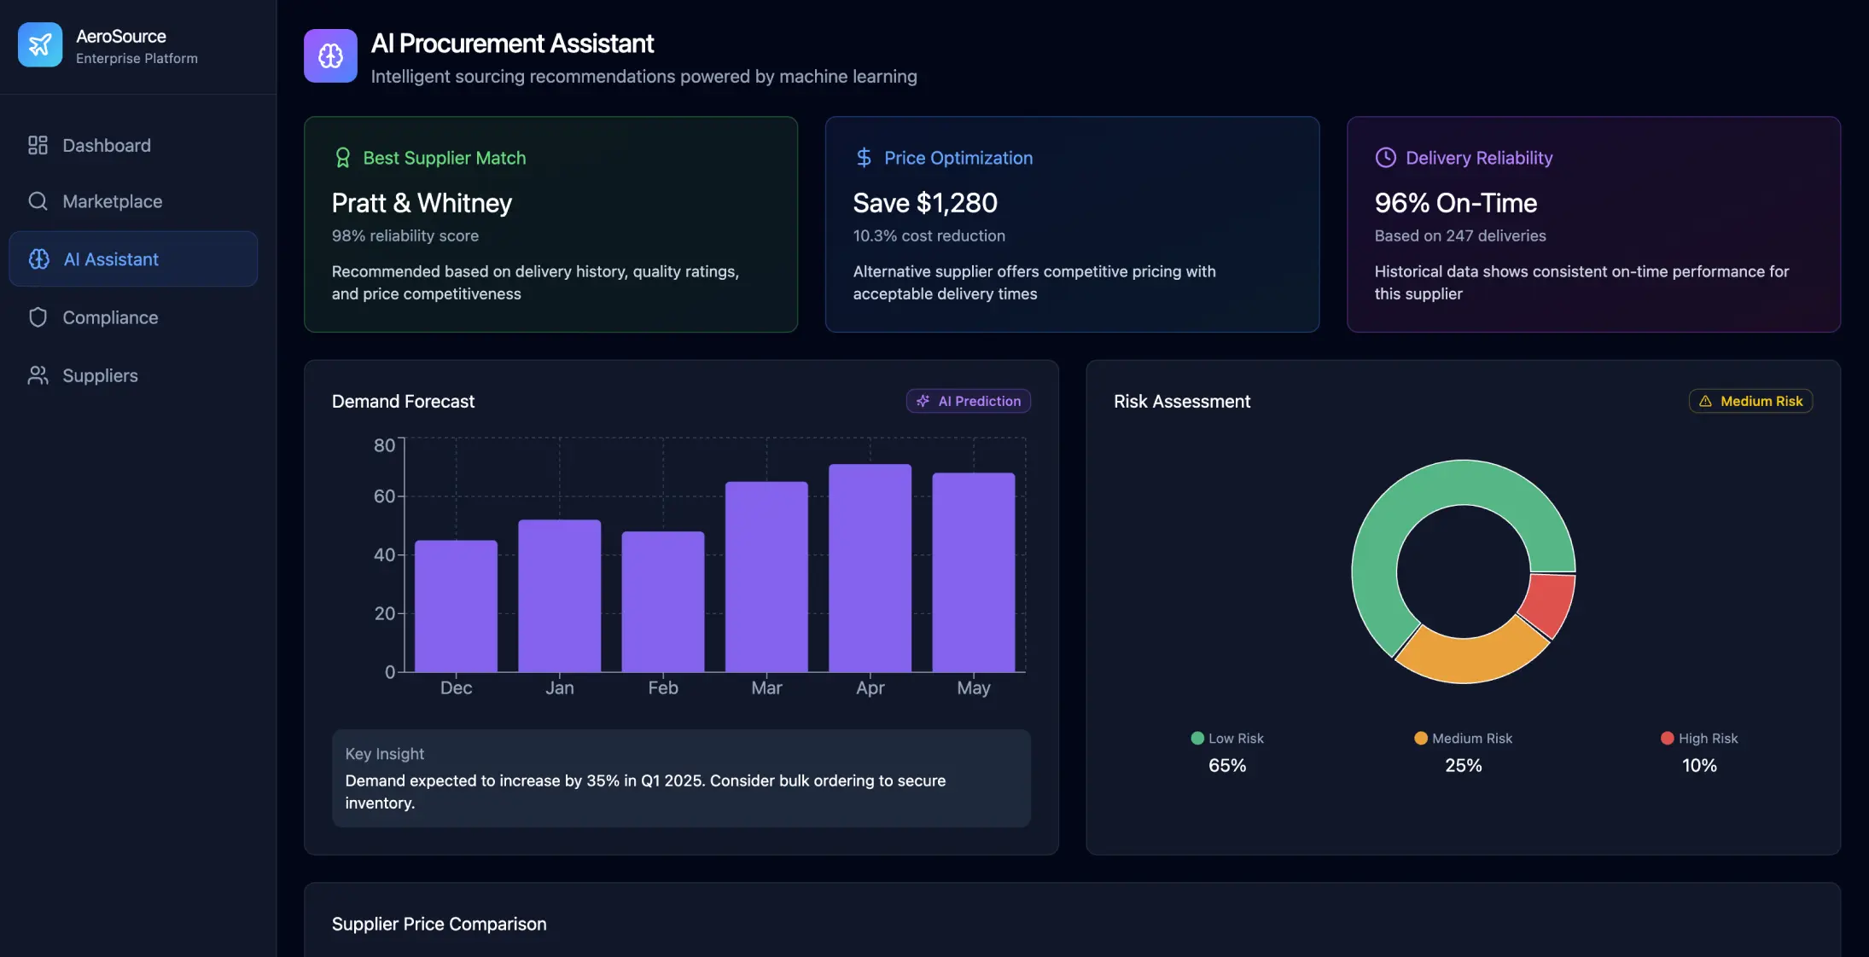Open Marketplace via the magnifier icon
1869x957 pixels.
click(x=38, y=201)
